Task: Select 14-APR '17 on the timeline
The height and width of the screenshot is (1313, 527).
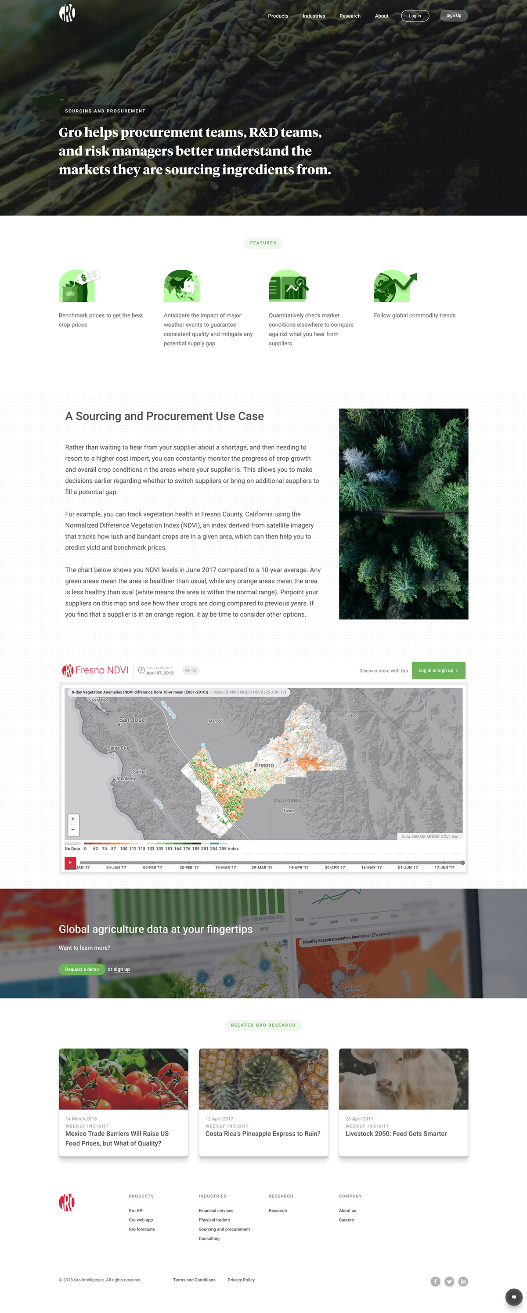Action: pos(298,868)
